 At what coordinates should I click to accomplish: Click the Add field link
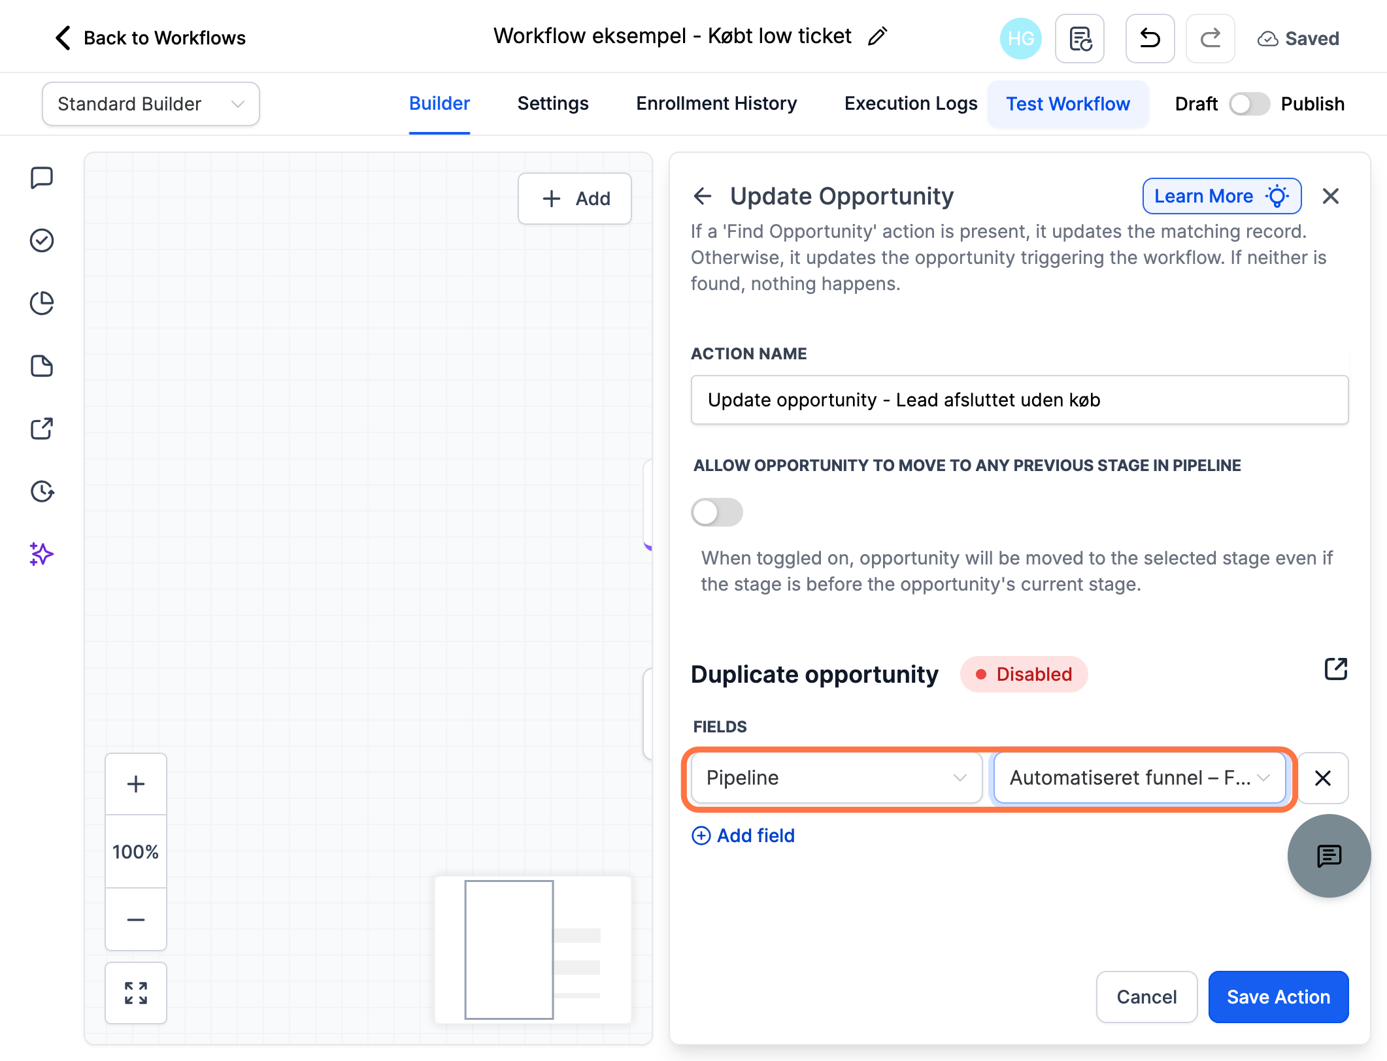click(x=743, y=836)
